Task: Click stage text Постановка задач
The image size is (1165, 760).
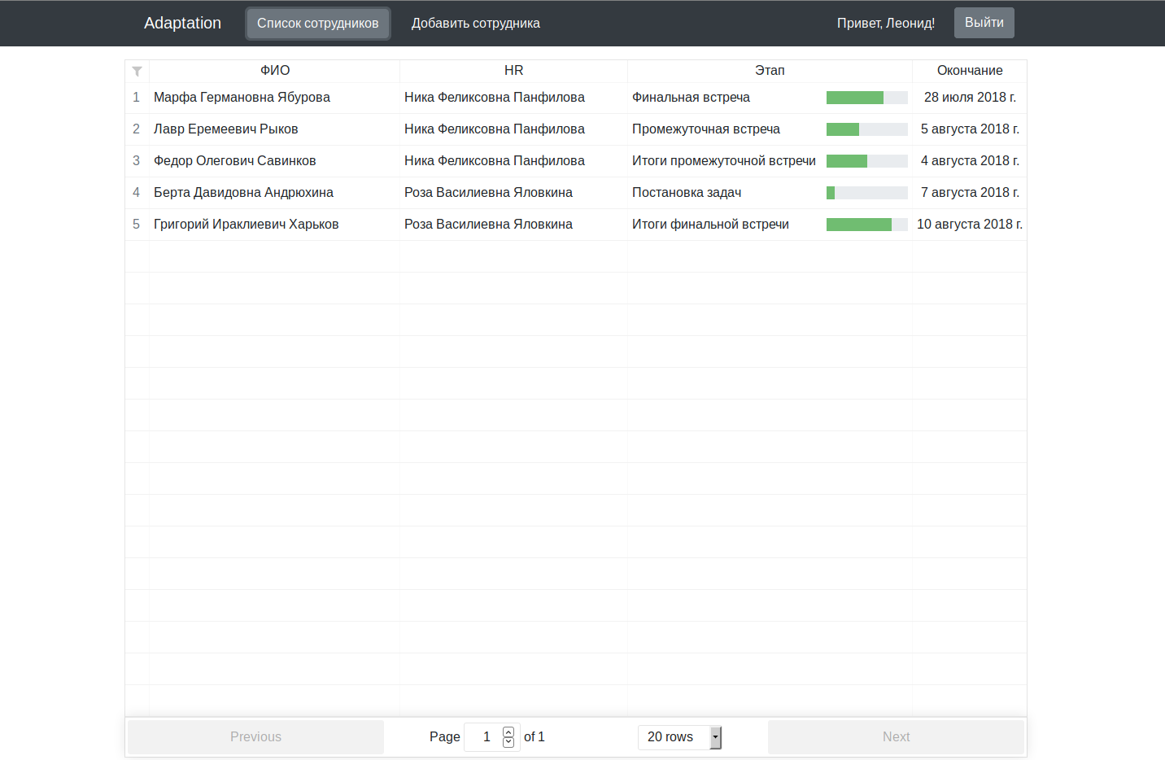Action: [x=687, y=193]
